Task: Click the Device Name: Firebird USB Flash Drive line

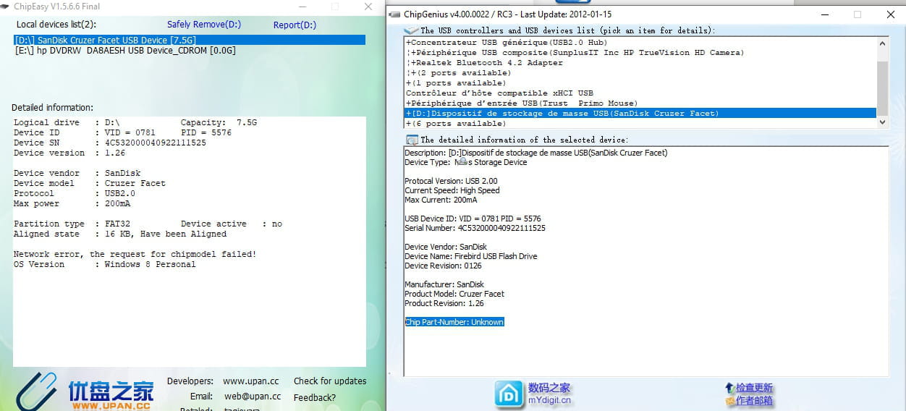Action: pos(470,256)
